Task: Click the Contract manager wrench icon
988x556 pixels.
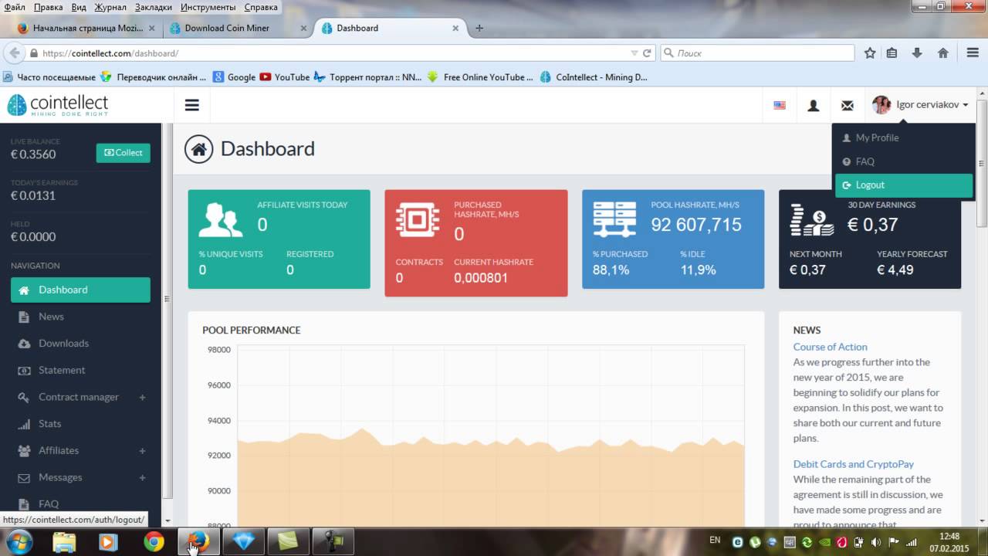Action: tap(23, 397)
